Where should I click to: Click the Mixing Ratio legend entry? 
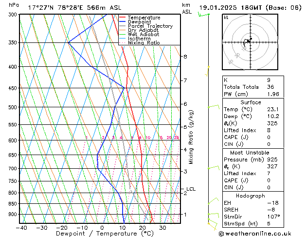click(144, 42)
